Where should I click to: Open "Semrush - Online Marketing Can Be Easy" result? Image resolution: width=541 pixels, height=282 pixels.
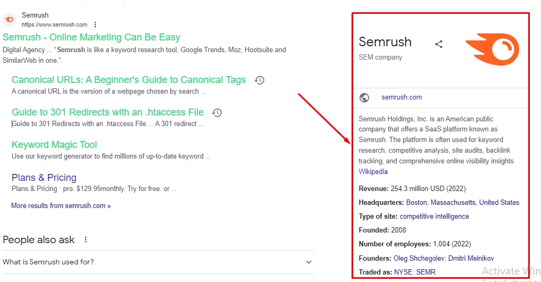pyautogui.click(x=91, y=37)
